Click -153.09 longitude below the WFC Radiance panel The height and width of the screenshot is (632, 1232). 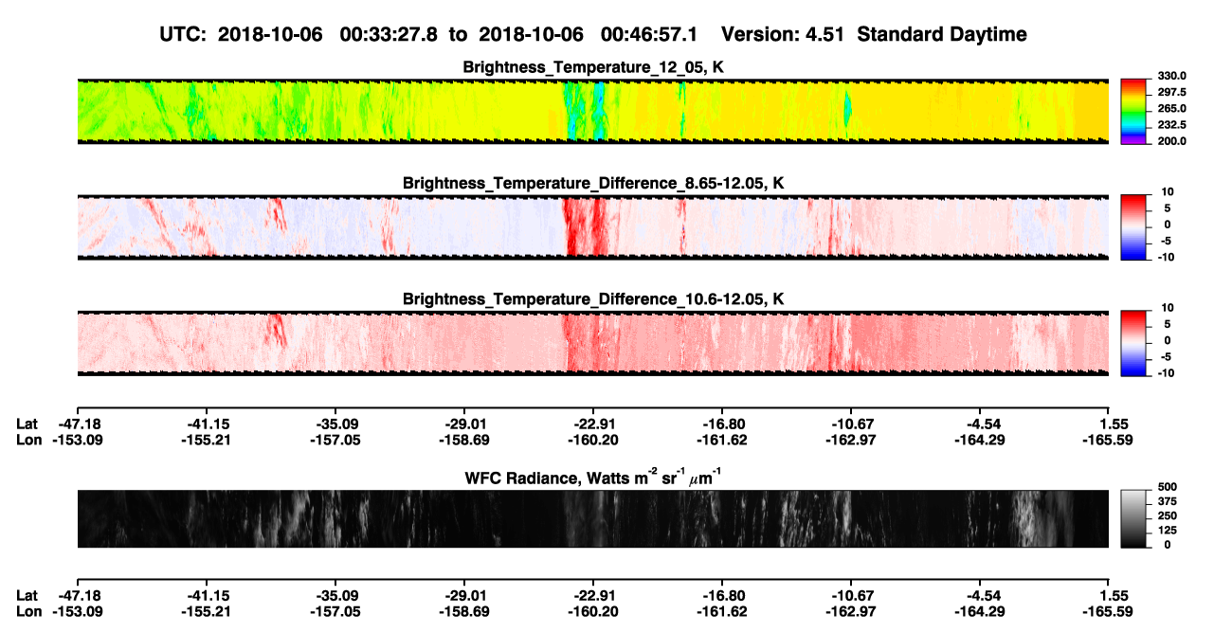(x=76, y=611)
